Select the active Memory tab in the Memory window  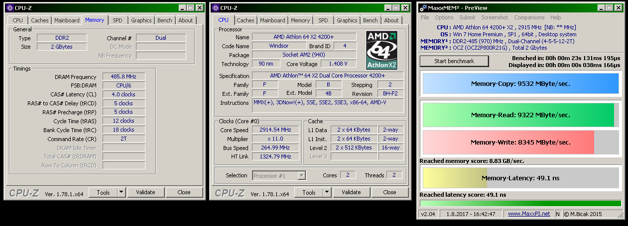point(95,20)
